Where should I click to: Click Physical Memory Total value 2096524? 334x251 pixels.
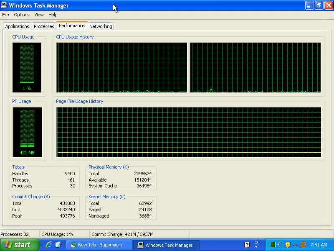click(x=143, y=174)
